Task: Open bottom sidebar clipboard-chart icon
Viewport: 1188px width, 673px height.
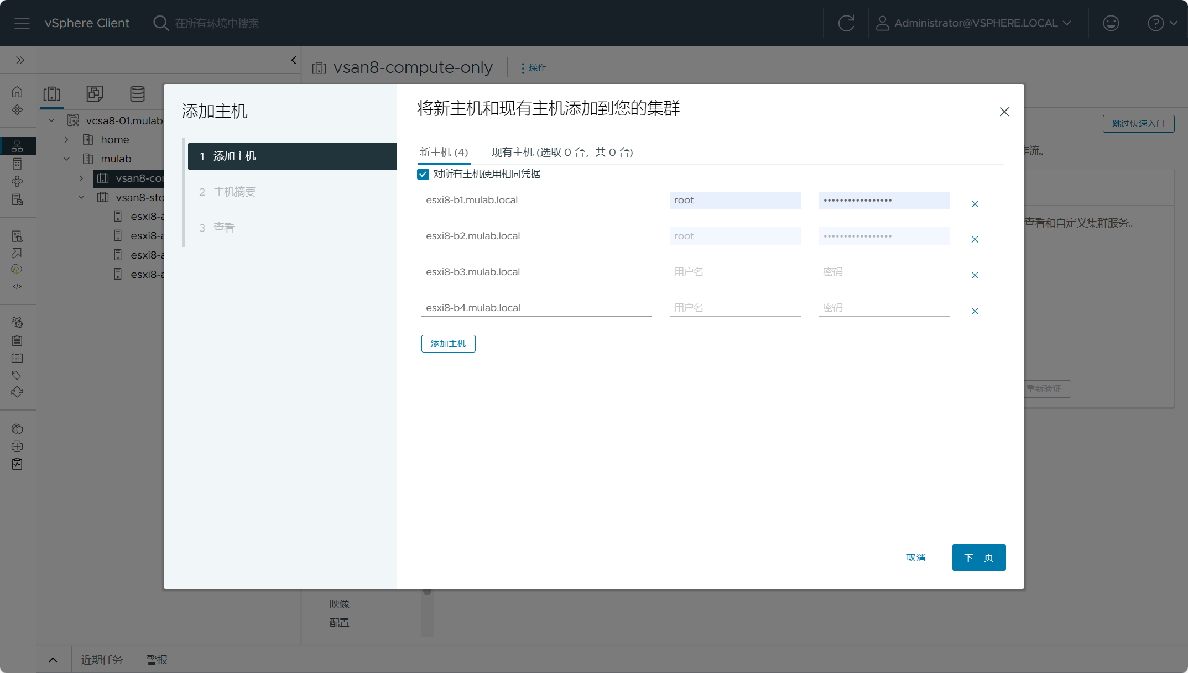Action: [17, 464]
